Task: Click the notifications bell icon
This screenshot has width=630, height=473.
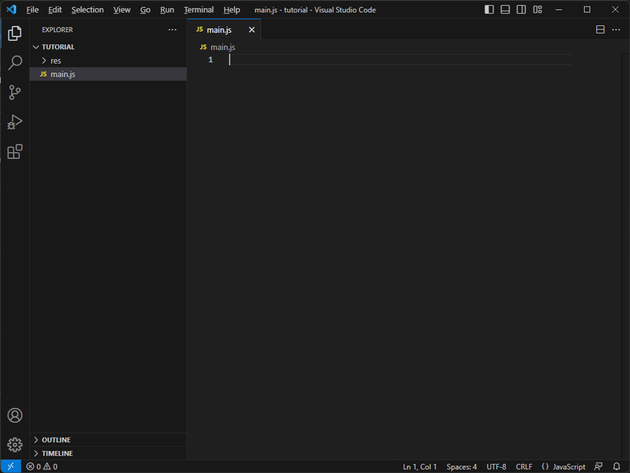Action: pyautogui.click(x=617, y=466)
